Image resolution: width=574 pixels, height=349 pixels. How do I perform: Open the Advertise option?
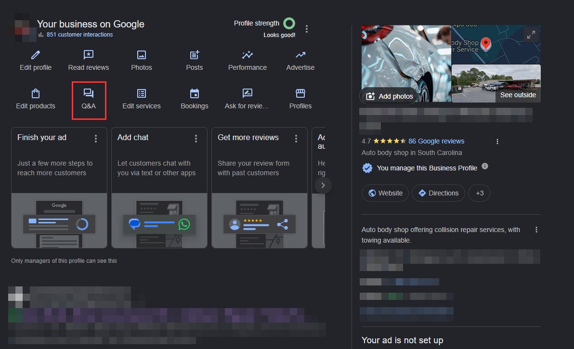pos(300,61)
